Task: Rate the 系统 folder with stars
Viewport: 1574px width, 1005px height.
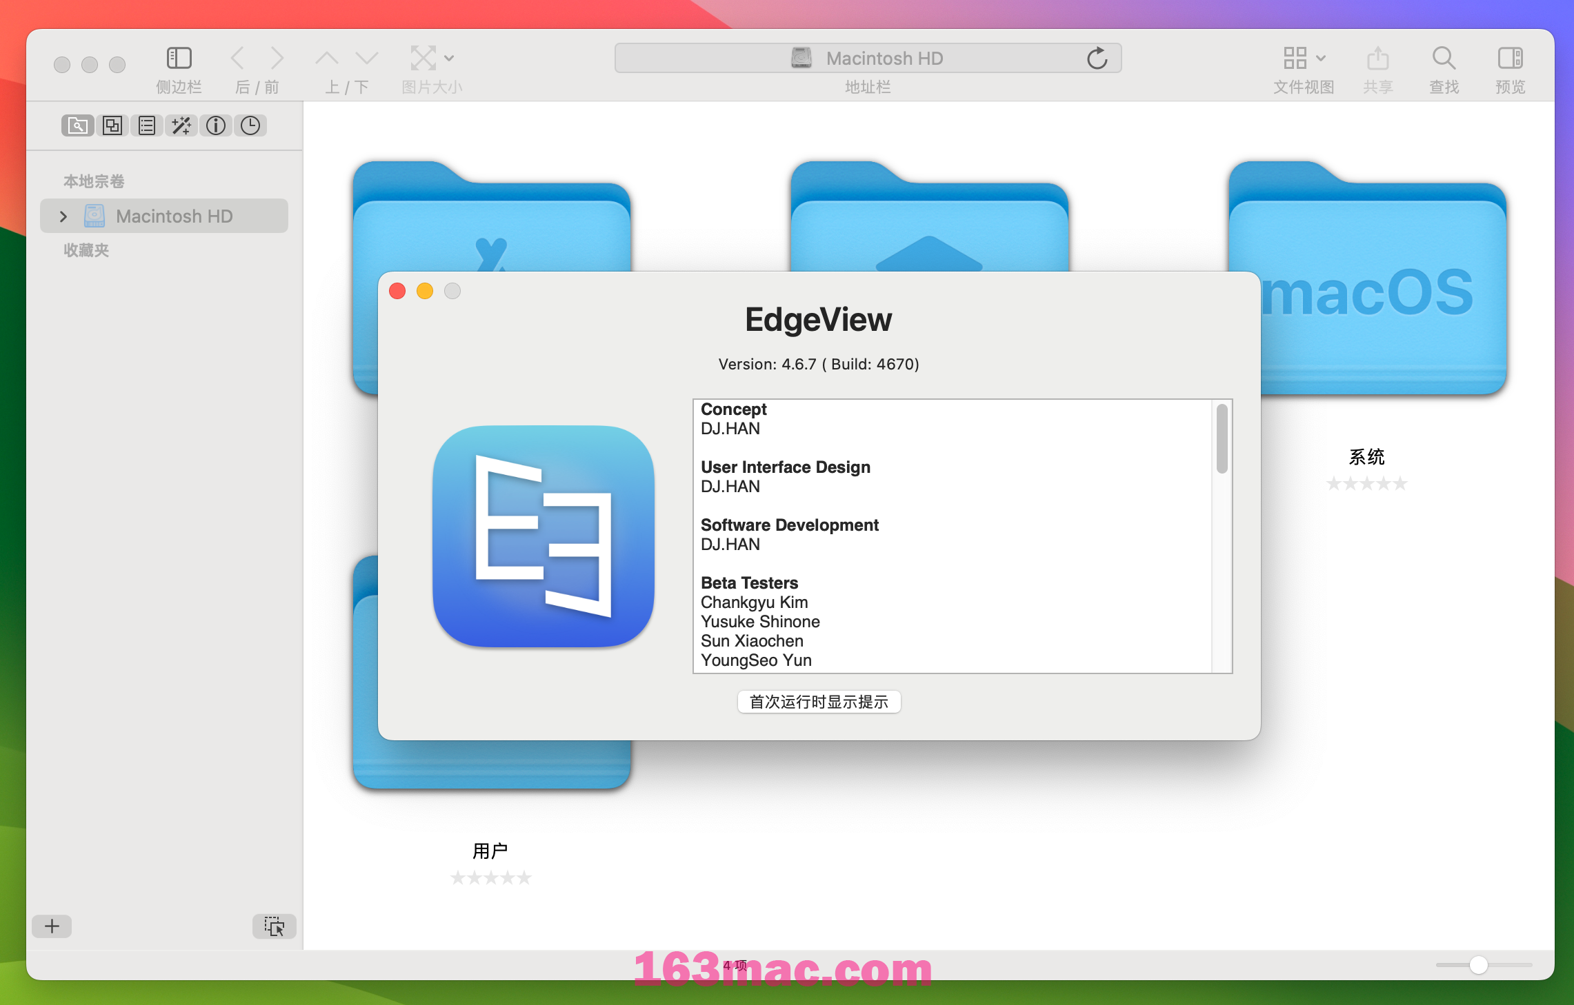Action: [1366, 484]
